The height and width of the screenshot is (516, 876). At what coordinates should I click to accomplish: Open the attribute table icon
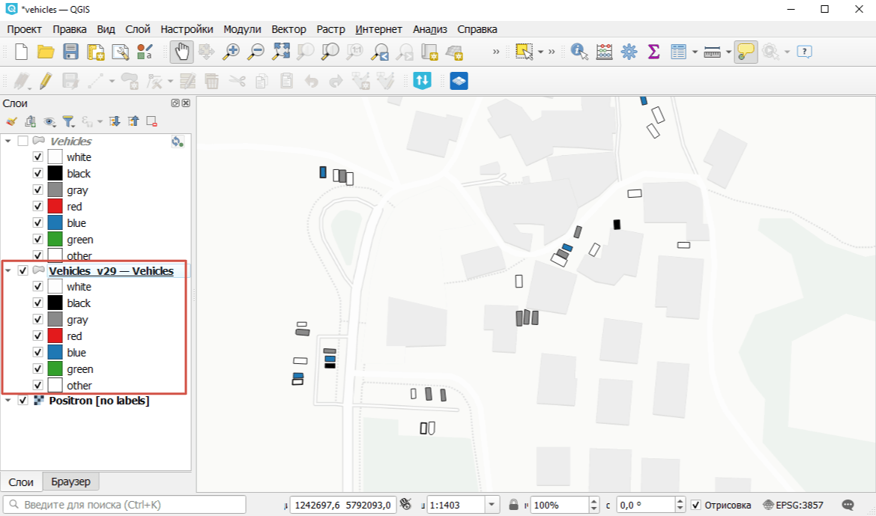click(678, 52)
